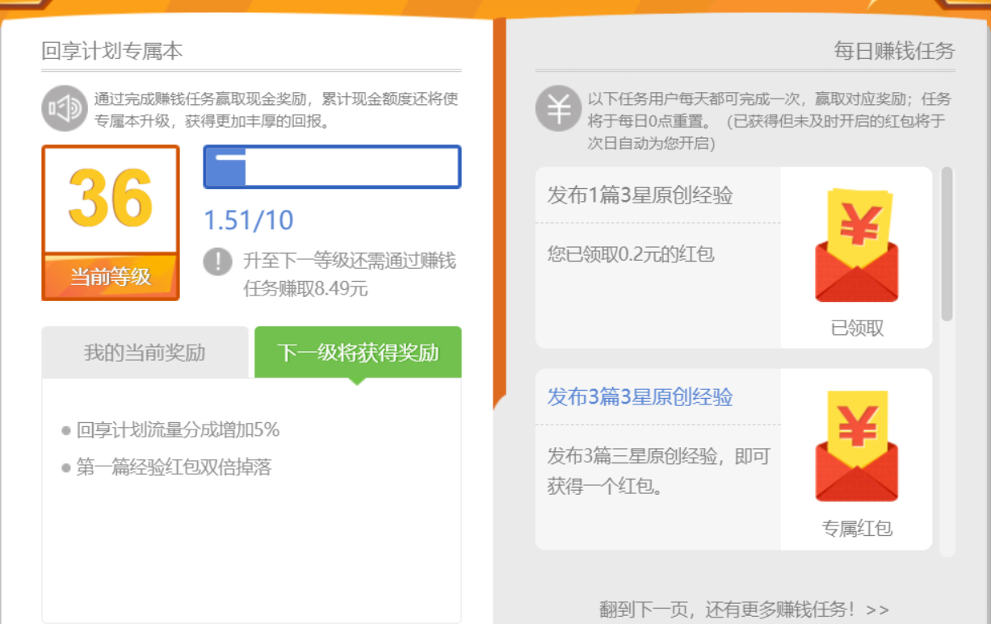Click the 您已领取0.2元的红包 text
The height and width of the screenshot is (624, 991).
click(631, 254)
